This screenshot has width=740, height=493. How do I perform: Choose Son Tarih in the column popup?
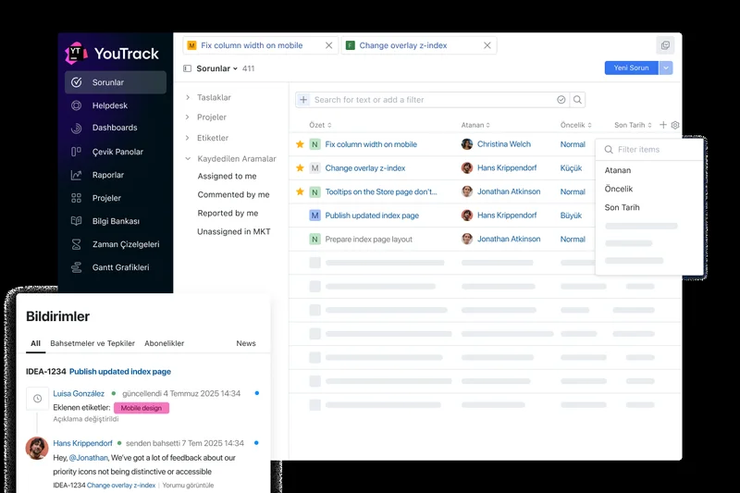pyautogui.click(x=622, y=207)
